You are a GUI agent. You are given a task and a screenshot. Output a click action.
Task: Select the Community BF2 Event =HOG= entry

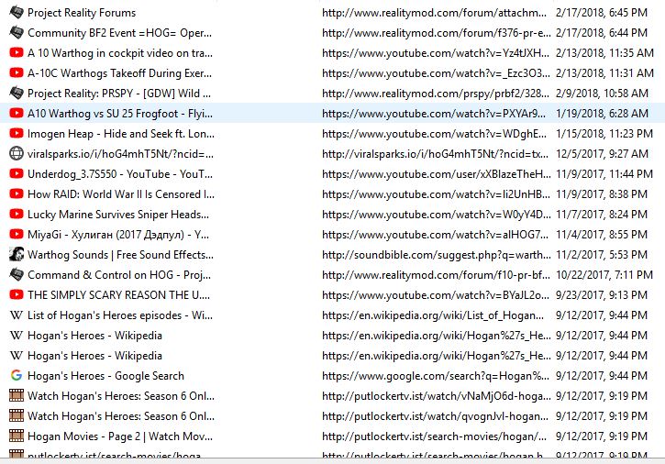[120, 33]
